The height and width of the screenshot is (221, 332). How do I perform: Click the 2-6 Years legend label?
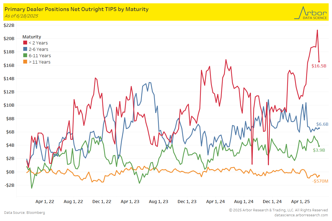pos(38,49)
